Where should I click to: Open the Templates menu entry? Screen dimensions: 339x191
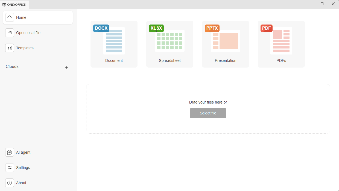coord(25,48)
